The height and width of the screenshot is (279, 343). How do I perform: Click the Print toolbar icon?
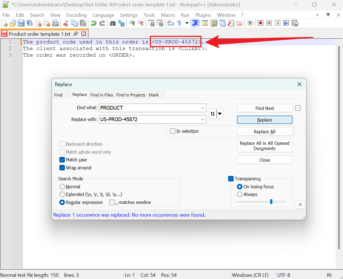coord(55,23)
